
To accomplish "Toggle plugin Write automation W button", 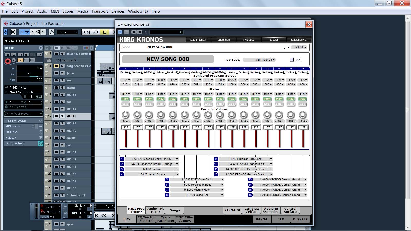I will point(139,32).
